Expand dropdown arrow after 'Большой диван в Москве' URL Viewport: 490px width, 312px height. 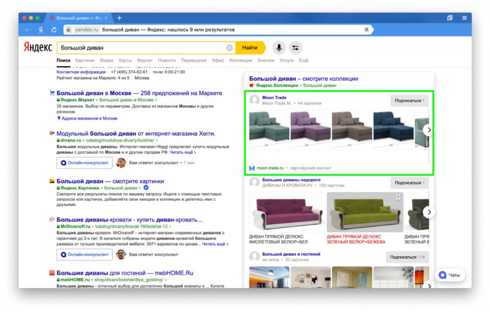click(156, 100)
